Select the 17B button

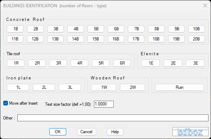[136, 39]
